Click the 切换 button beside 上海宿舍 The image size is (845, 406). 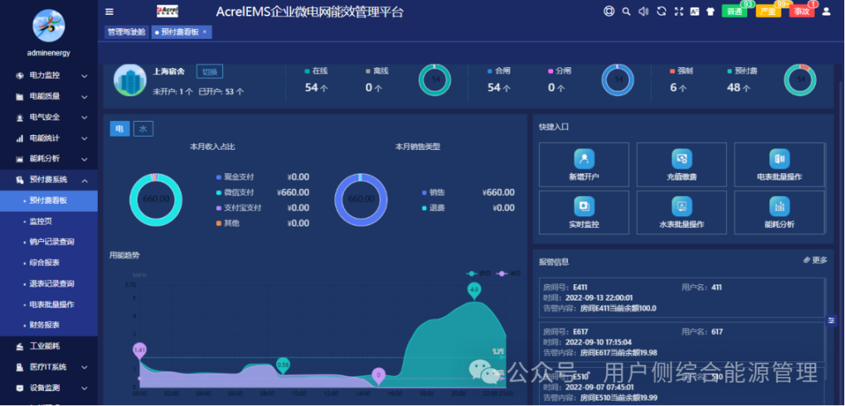pos(210,72)
